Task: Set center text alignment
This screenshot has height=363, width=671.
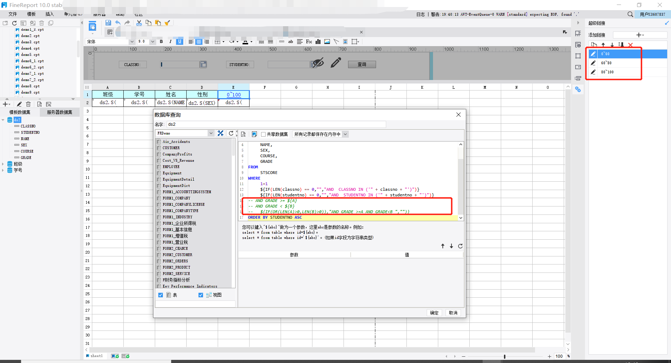Action: [x=199, y=42]
